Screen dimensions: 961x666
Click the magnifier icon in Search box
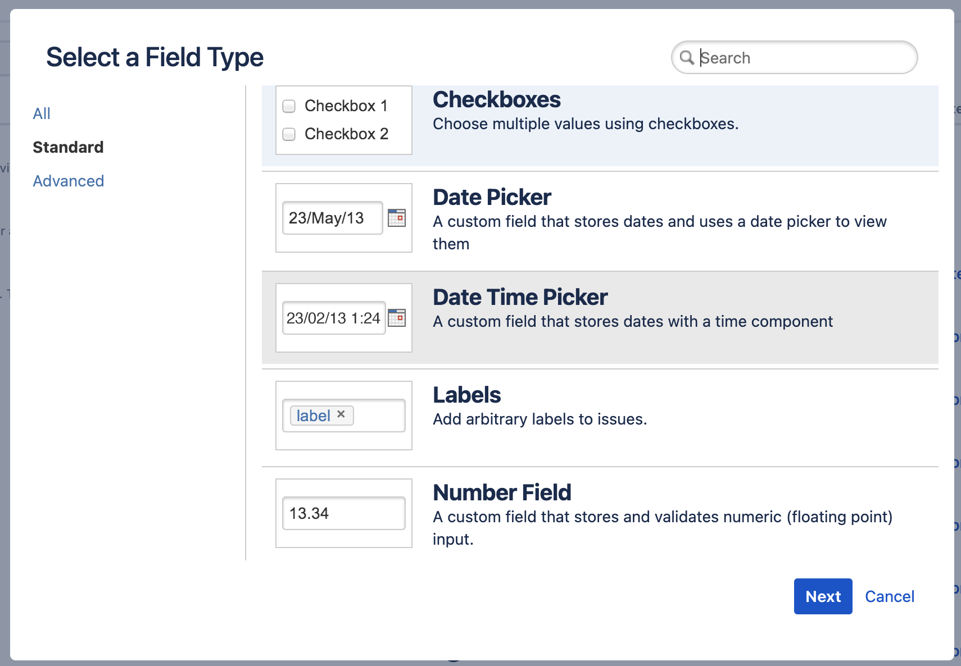687,57
